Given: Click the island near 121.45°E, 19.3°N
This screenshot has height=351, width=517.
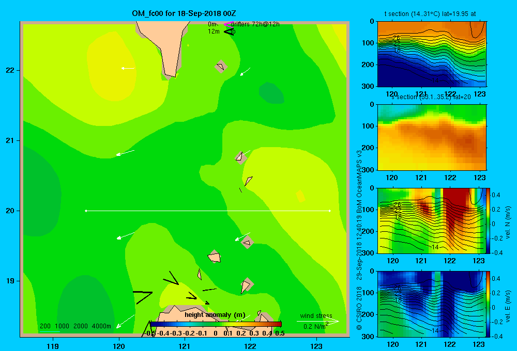Looking at the screenshot, I should point(215,257).
